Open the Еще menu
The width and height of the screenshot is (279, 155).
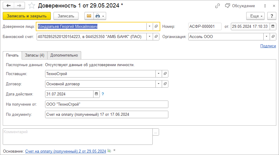point(255,16)
